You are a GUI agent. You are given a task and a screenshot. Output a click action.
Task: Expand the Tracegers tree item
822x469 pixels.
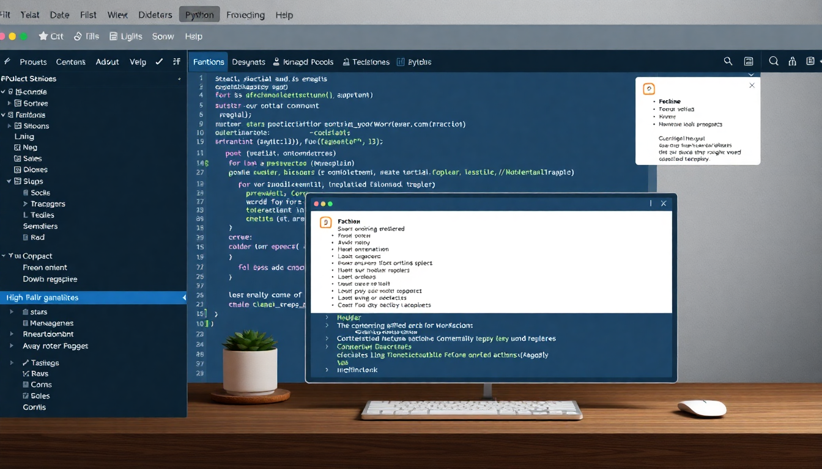(25, 204)
